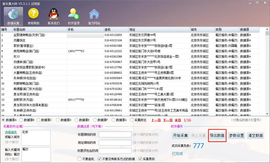Select row 东33
The width and height of the screenshot is (270, 163).
(130, 56)
